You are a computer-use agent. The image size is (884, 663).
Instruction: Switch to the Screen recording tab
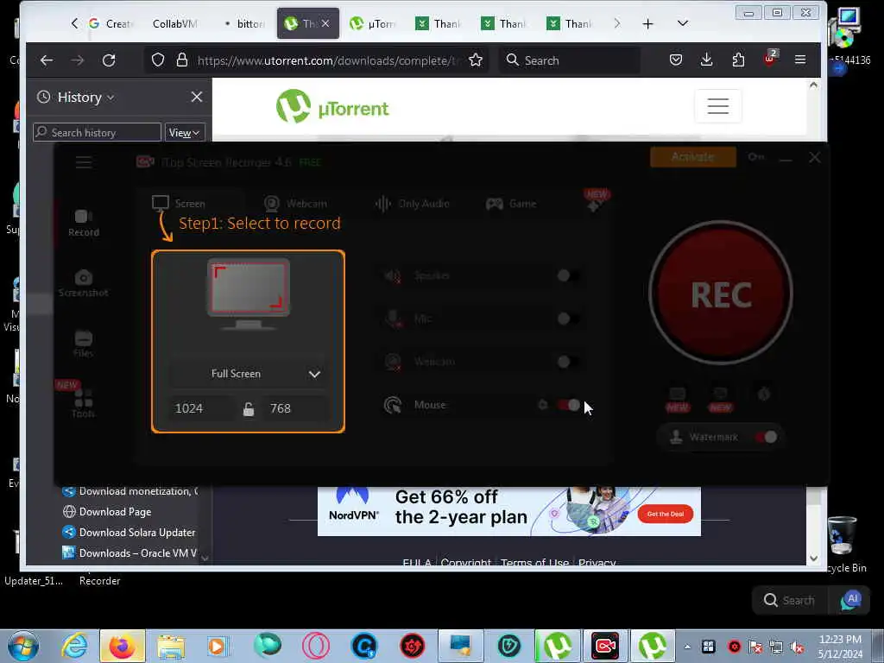point(180,203)
